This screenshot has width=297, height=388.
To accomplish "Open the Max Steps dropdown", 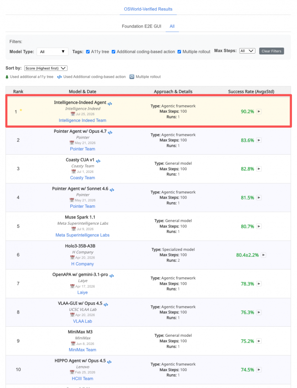I will point(247,51).
